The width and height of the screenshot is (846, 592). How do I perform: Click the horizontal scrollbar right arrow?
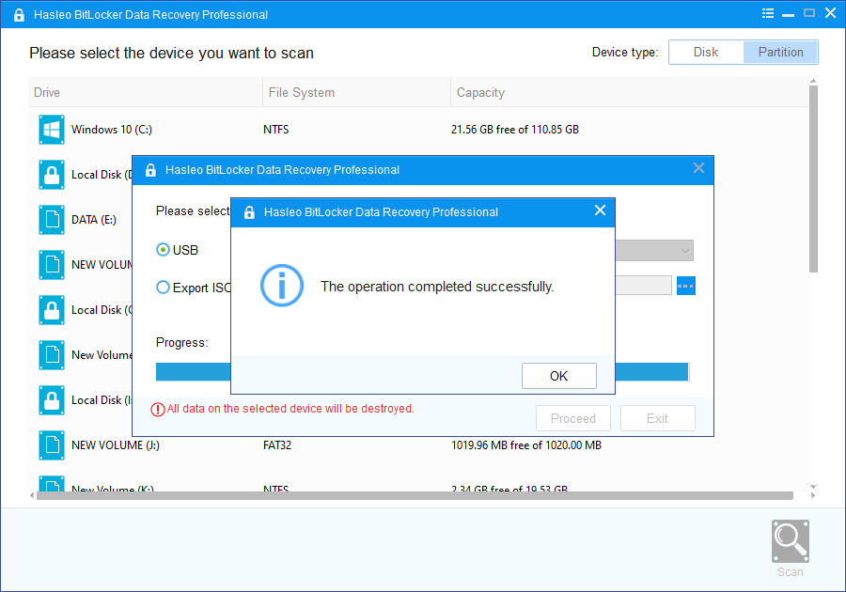(x=813, y=495)
